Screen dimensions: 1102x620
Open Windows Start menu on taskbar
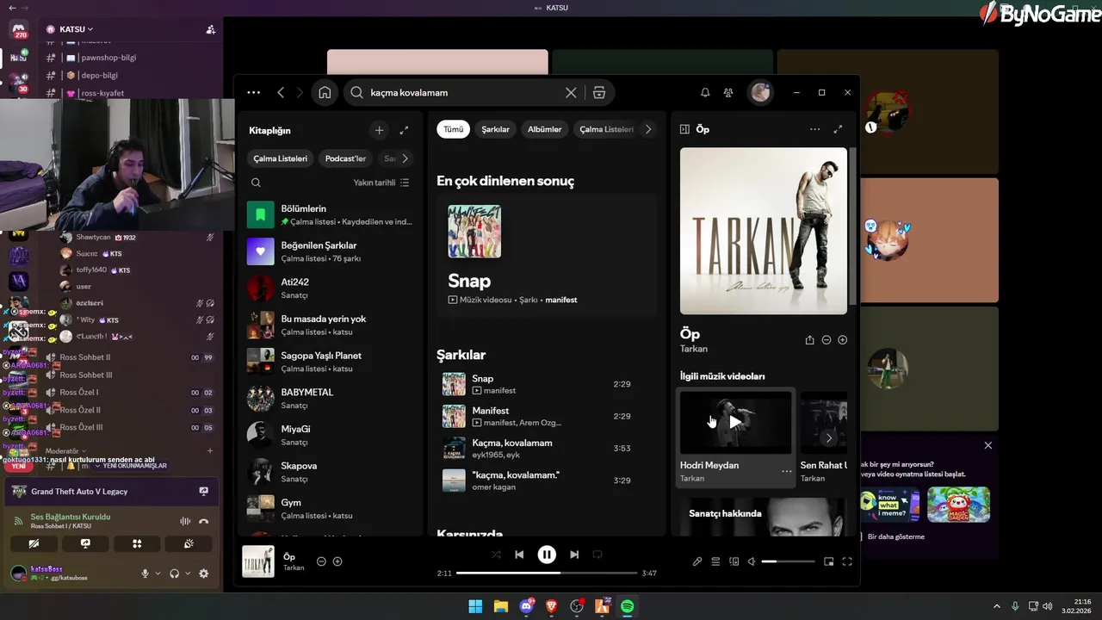point(475,606)
